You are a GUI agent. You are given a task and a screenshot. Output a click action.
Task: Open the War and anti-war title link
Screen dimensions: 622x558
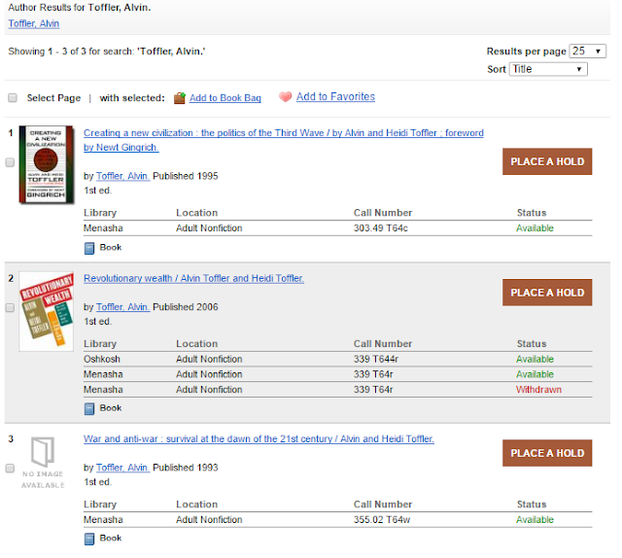point(259,439)
